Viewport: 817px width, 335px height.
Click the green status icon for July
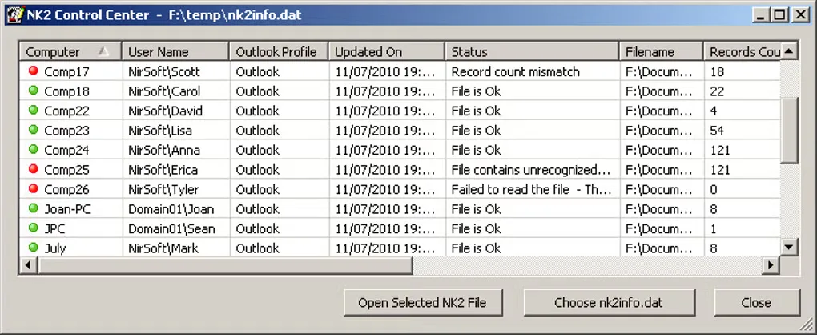pos(34,248)
